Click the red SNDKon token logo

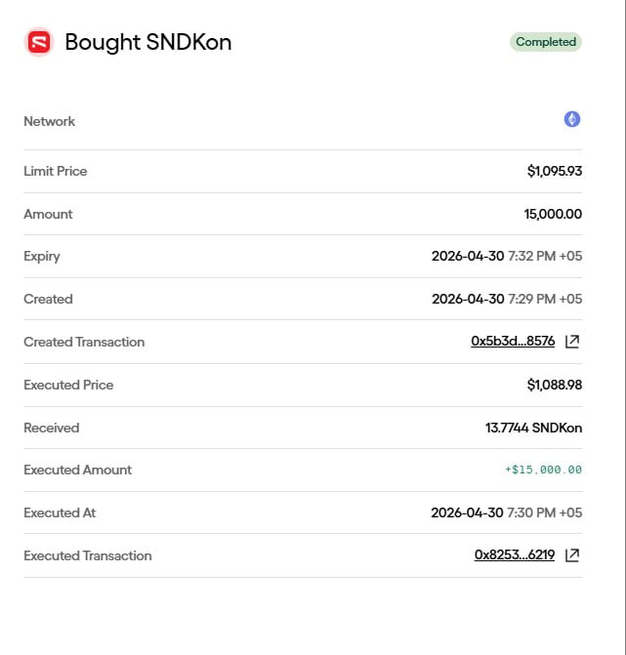pyautogui.click(x=39, y=42)
